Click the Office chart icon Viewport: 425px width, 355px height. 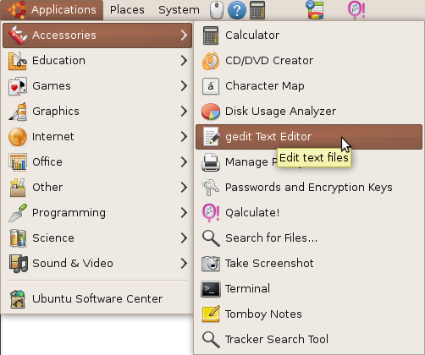point(18,162)
